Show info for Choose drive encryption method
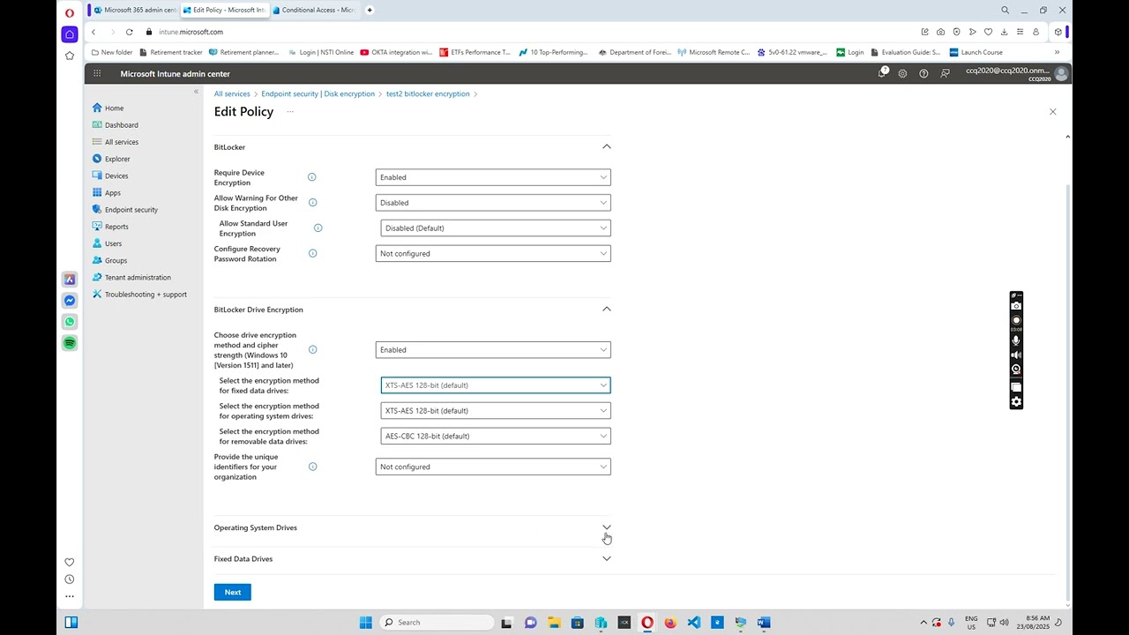The width and height of the screenshot is (1129, 635). coord(312,349)
